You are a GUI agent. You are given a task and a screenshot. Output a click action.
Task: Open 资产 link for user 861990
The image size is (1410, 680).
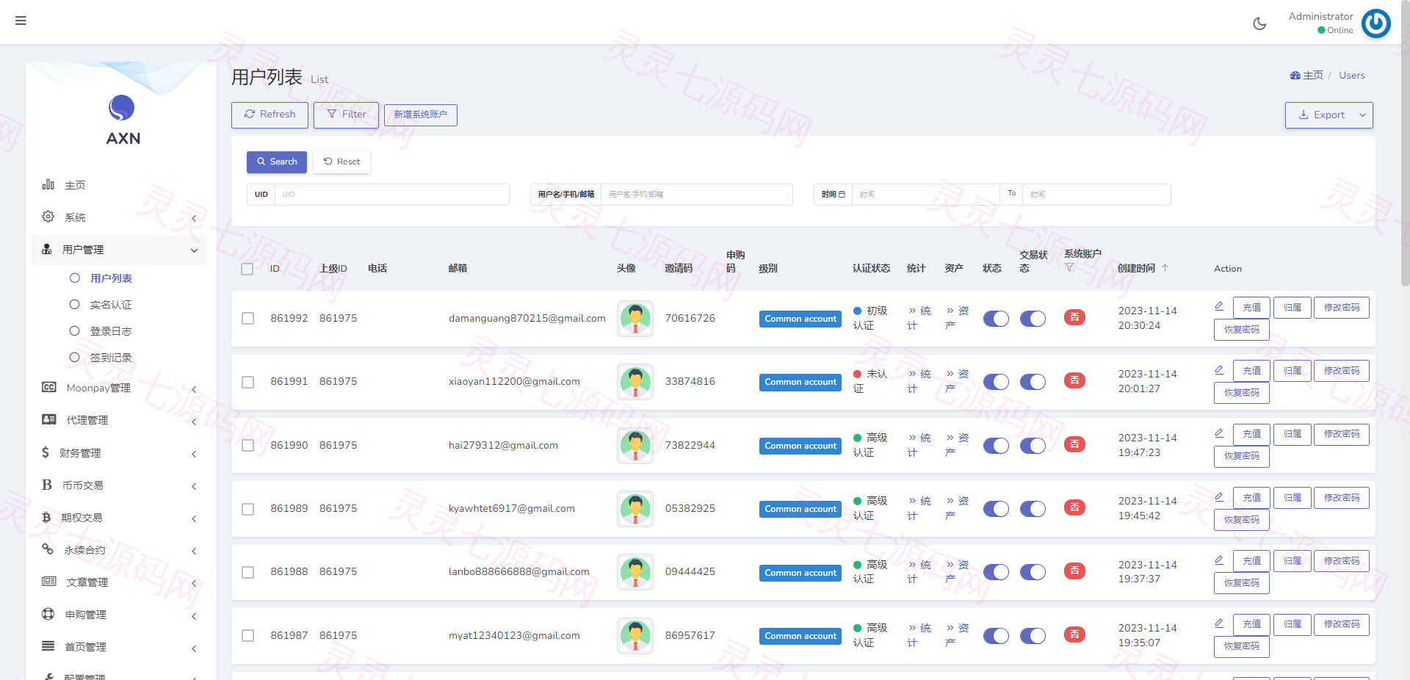(957, 445)
